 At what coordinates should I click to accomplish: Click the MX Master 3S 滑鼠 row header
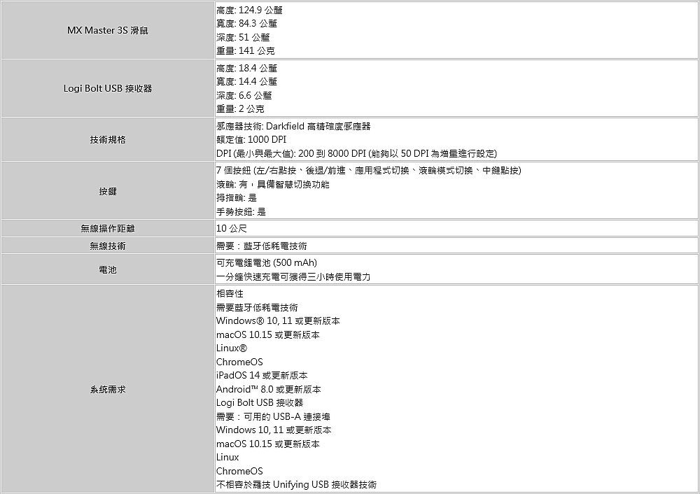[108, 31]
